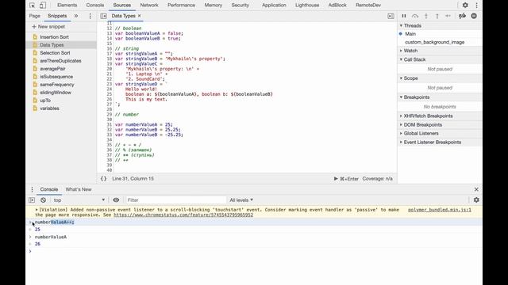
Task: Activate the inspect element picker icon
Action: tap(32, 6)
